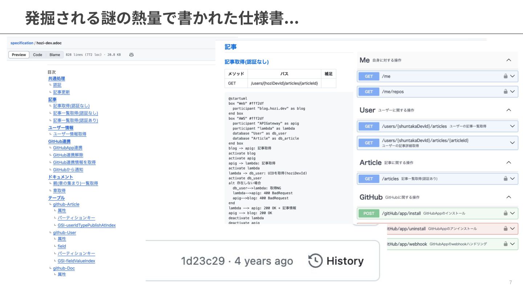Screen dimensions: 523x294
Task: Open field link under github-User
Action: pos(62,246)
